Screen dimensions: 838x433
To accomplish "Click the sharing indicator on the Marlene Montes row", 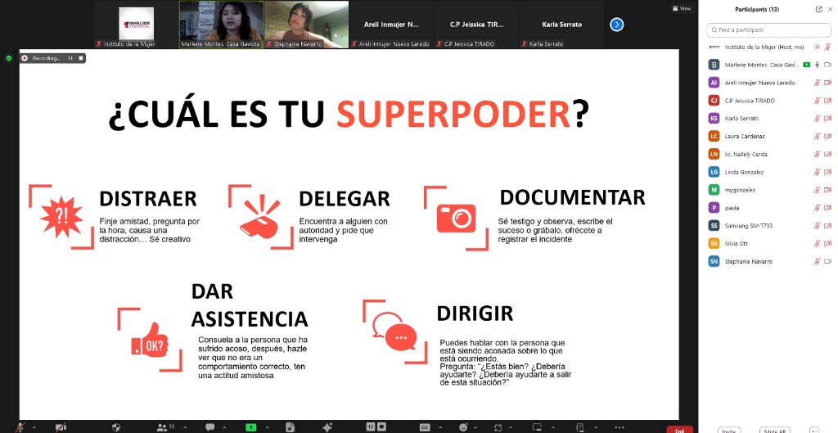I will tap(806, 65).
